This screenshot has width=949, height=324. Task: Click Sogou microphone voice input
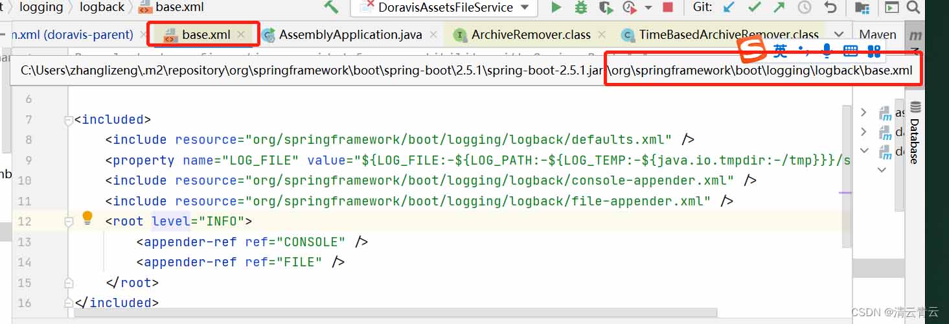point(827,51)
